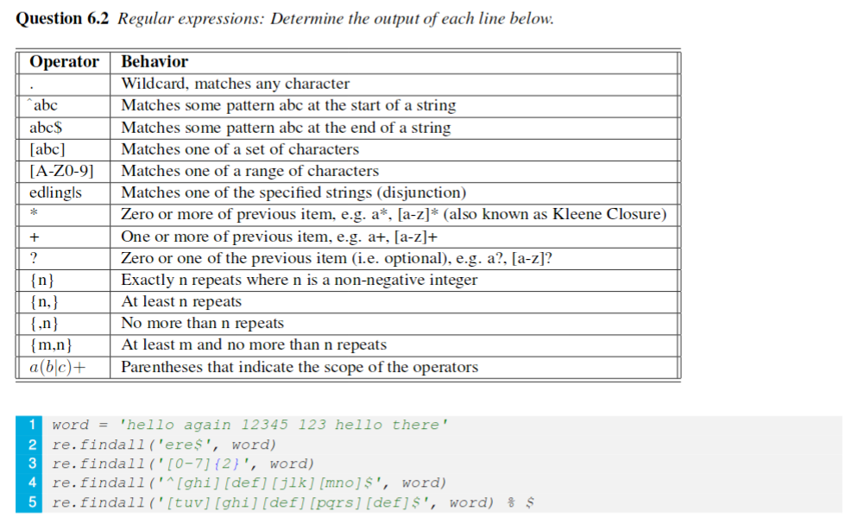This screenshot has width=864, height=530.
Task: Click the 'hello again 12345' string literal
Action: click(284, 425)
